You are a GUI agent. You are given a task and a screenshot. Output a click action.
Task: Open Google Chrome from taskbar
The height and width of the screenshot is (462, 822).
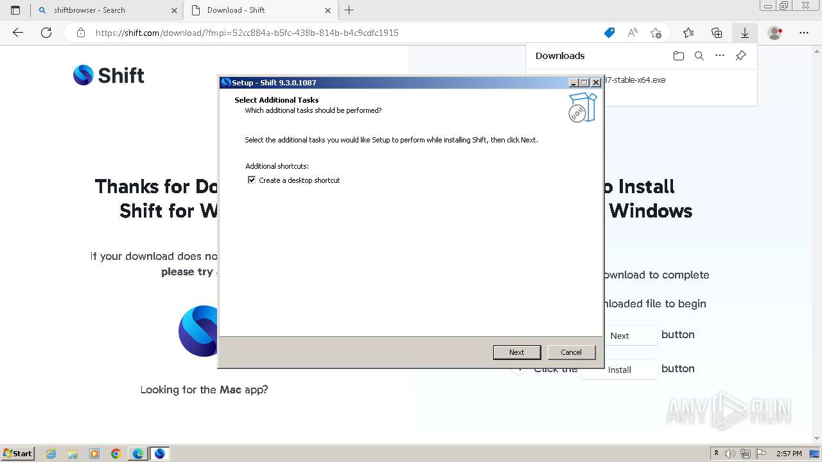[116, 454]
